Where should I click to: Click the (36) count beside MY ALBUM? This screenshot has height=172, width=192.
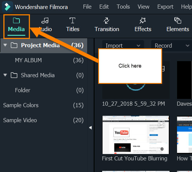click(78, 60)
